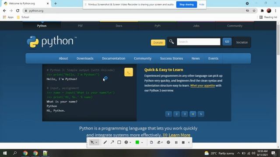Open the weather widget showing 28°C
Image resolution: width=280 pixels, height=157 pixels.
[219, 153]
